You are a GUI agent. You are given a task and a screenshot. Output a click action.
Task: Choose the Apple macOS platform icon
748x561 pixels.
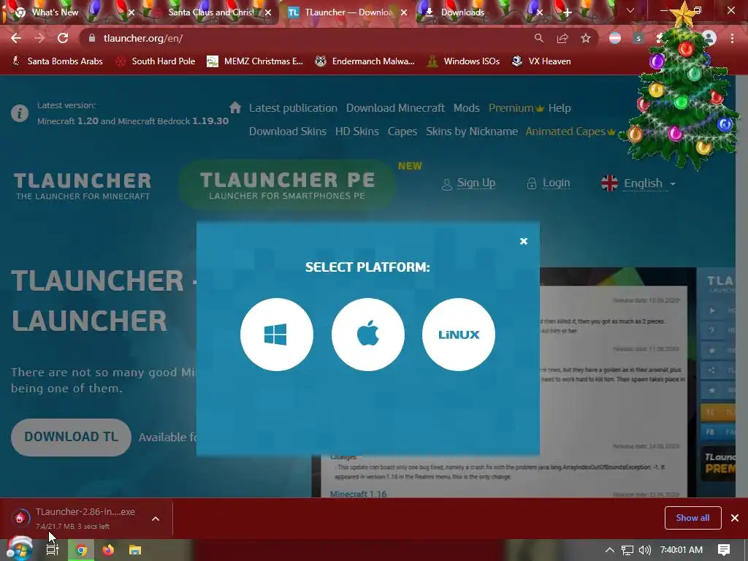[x=368, y=335]
